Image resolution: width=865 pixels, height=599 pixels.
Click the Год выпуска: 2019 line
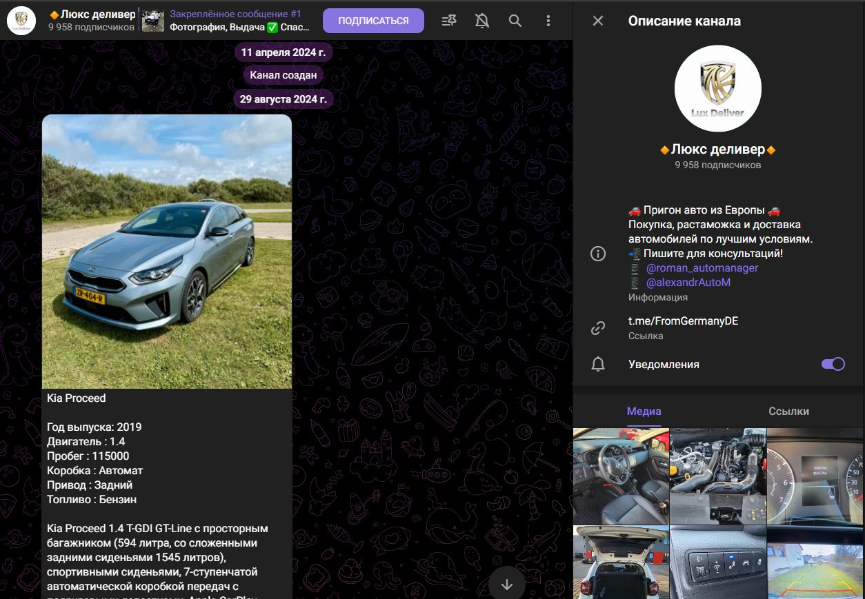click(x=95, y=427)
